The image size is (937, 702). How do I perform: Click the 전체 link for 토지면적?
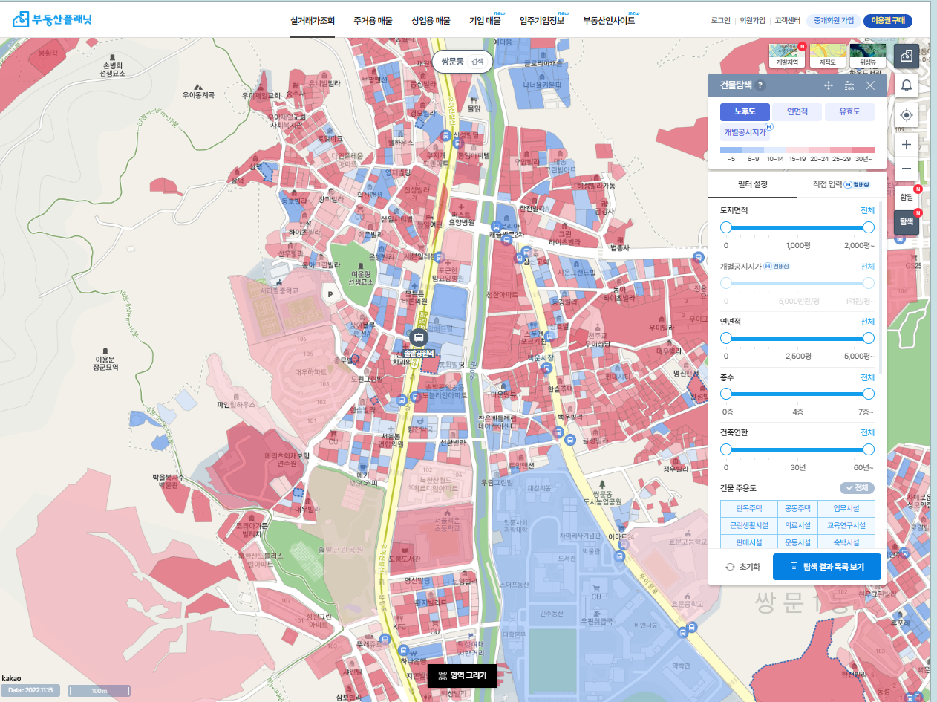[x=867, y=210]
